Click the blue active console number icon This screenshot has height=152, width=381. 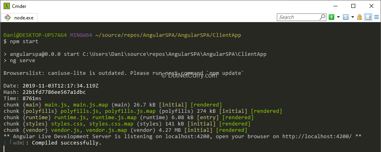(x=346, y=17)
